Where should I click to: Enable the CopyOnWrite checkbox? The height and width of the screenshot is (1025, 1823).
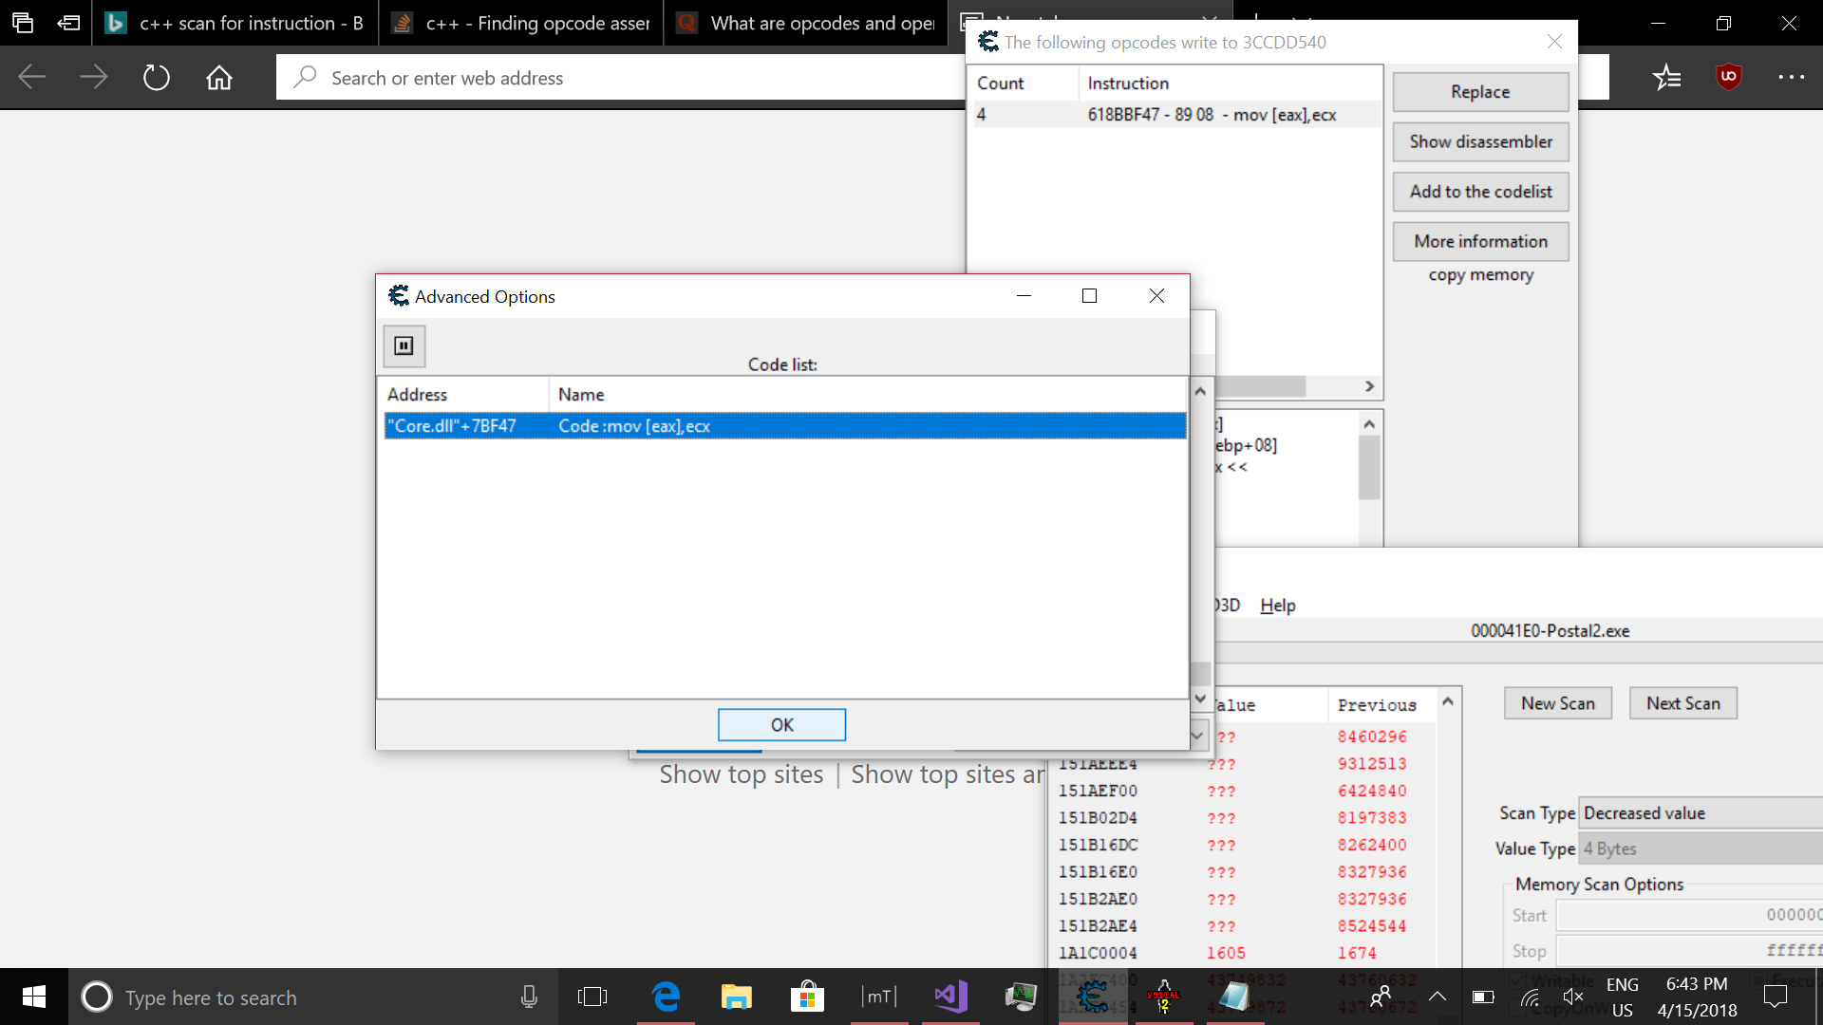click(1517, 1008)
